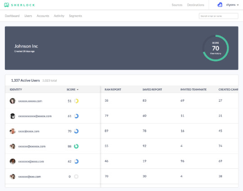
Task: Open the Activity tab
Action: coord(59,16)
